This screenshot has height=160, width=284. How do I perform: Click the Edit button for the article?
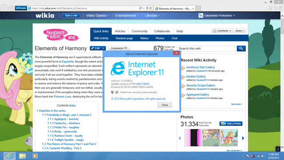[x=95, y=48]
